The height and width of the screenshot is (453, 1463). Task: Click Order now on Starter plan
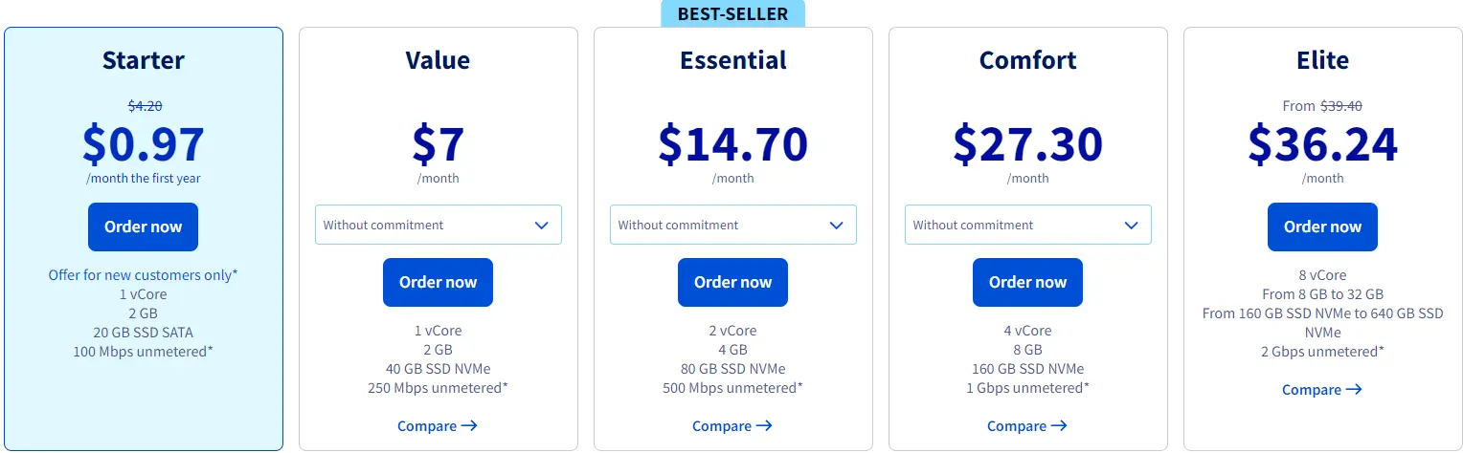click(143, 226)
